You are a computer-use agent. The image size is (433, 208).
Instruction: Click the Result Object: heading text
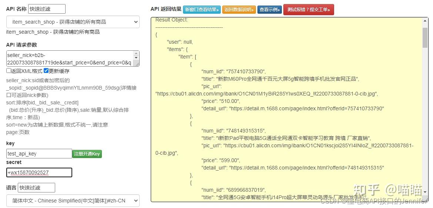pyautogui.click(x=171, y=20)
